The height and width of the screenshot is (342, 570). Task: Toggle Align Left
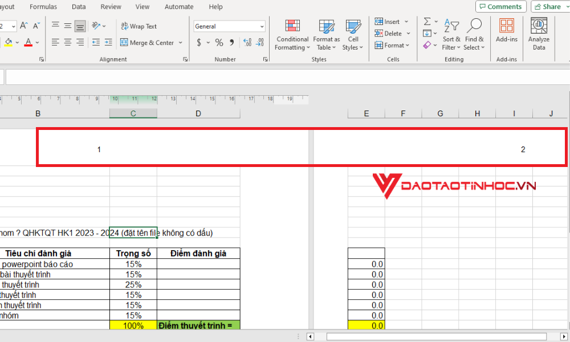(55, 43)
